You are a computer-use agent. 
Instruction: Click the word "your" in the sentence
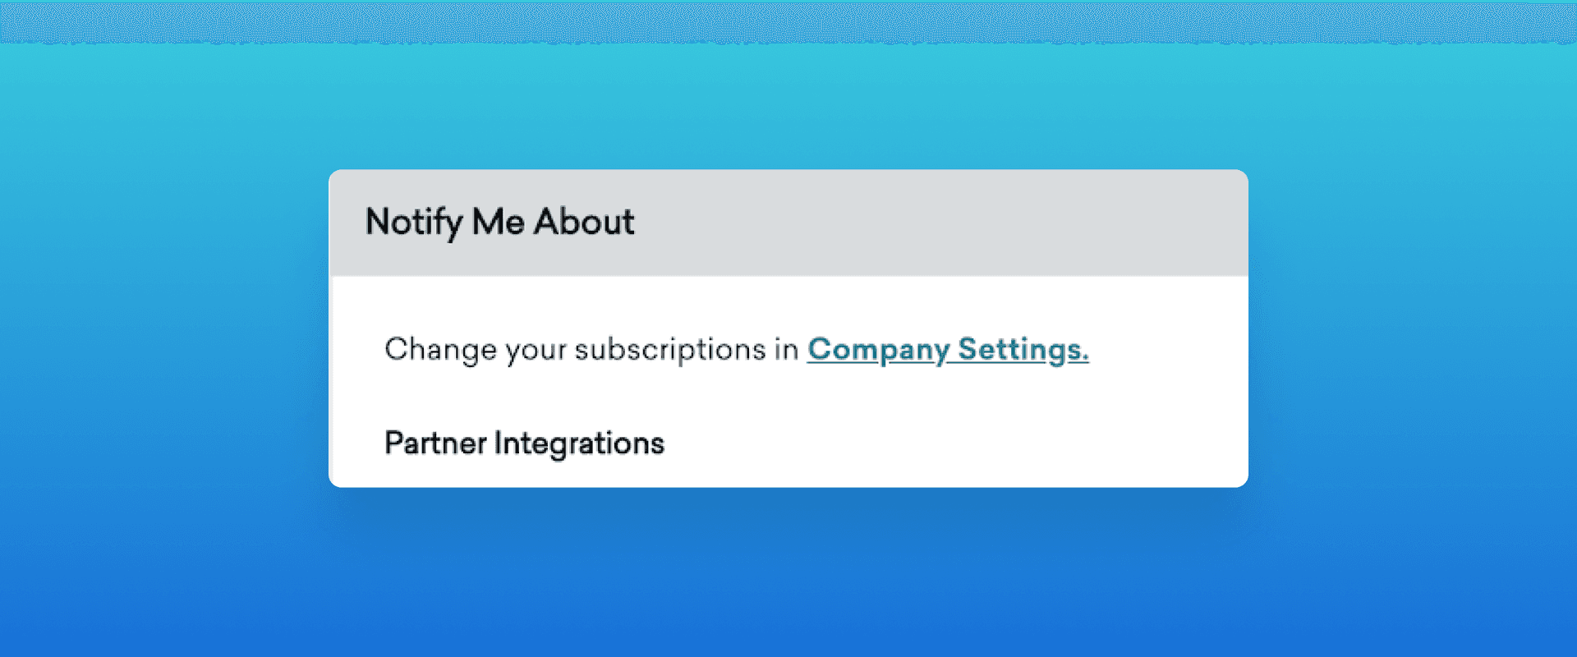coord(536,351)
